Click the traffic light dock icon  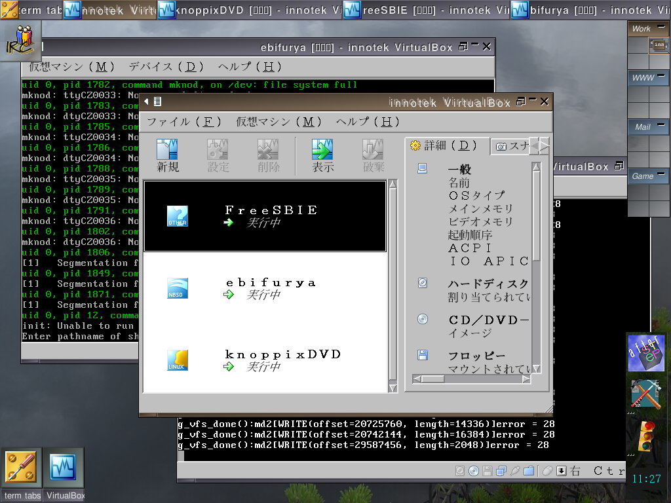[x=645, y=436]
